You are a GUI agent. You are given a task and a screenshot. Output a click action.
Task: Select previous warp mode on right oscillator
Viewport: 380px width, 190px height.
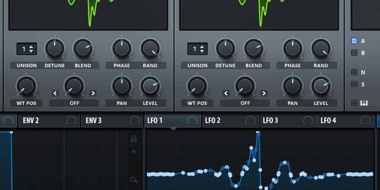click(226, 93)
